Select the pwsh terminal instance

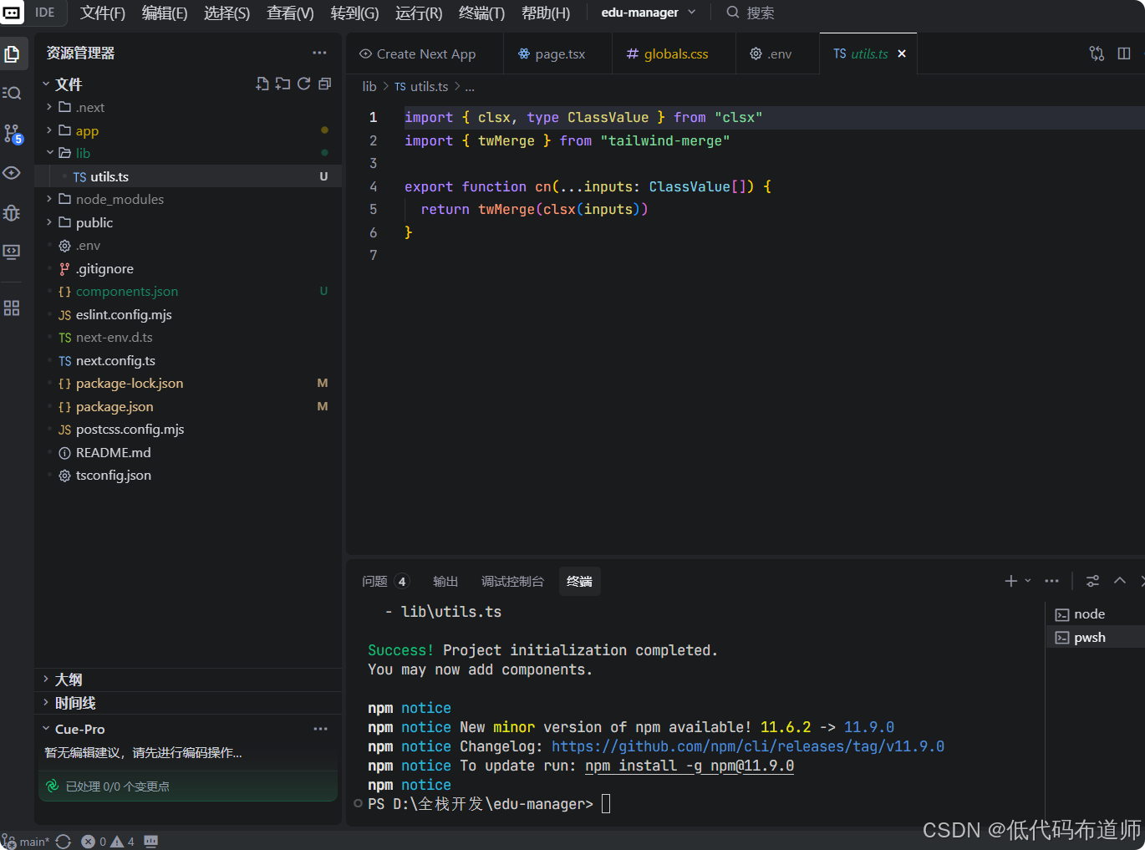click(x=1095, y=638)
